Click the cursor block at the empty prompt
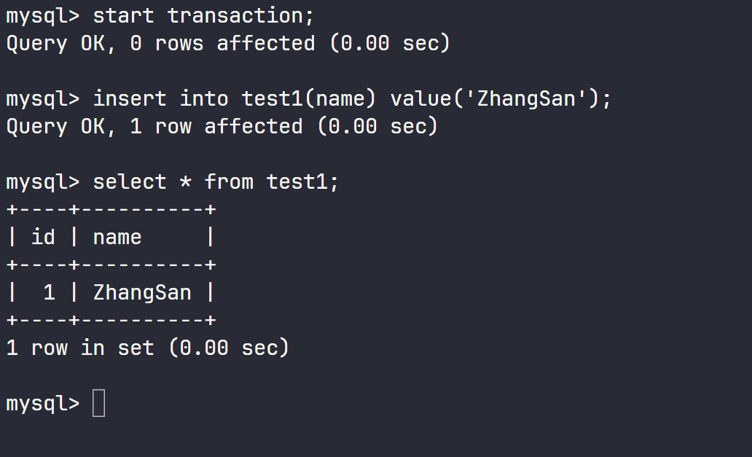Image resolution: width=752 pixels, height=457 pixels. click(99, 403)
